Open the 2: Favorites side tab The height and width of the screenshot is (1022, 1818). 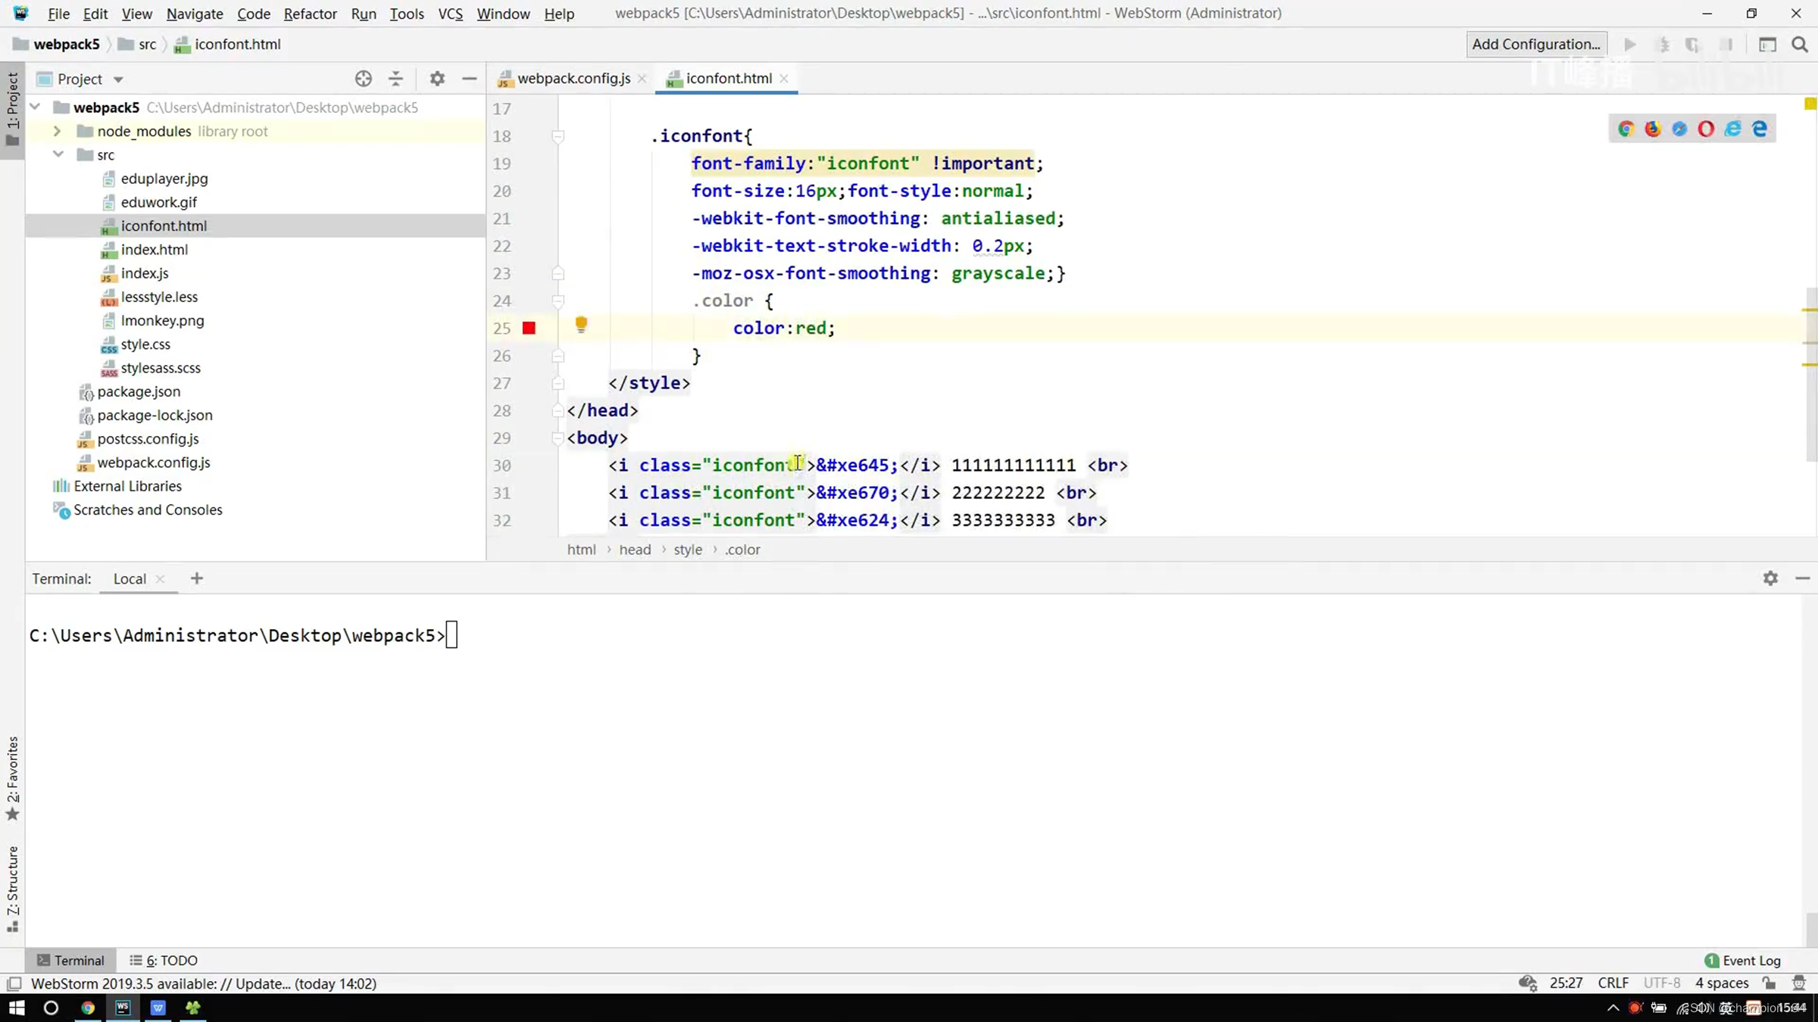(12, 778)
